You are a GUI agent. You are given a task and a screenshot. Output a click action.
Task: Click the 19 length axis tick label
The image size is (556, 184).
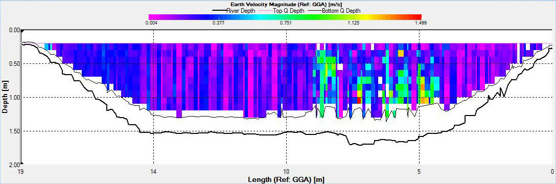point(21,172)
